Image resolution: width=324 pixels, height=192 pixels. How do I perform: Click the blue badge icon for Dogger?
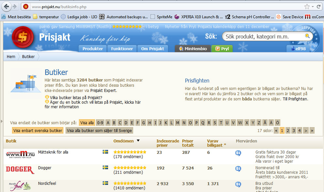tap(238, 169)
